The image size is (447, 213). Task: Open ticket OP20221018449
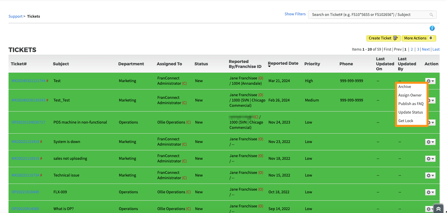[25, 192]
